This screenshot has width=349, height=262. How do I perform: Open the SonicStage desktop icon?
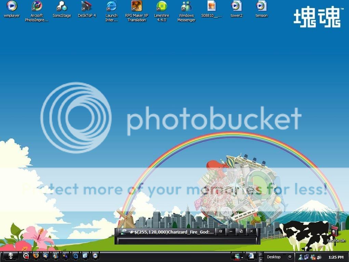62,6
